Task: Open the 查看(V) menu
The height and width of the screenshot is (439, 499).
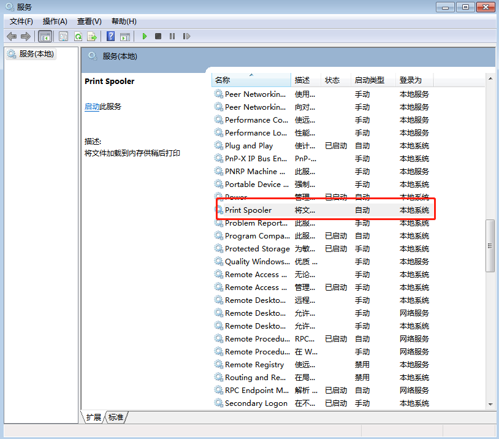Action: click(x=89, y=21)
